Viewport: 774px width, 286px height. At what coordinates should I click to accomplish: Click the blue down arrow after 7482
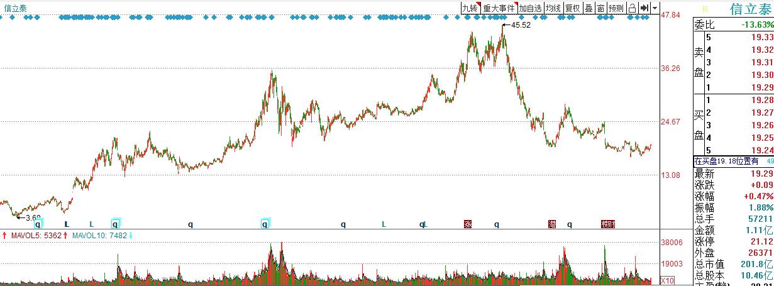tap(131, 236)
